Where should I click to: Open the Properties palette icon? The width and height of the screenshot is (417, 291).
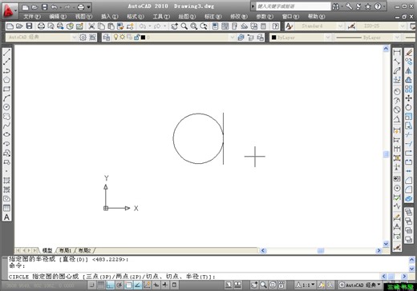tap(215, 26)
